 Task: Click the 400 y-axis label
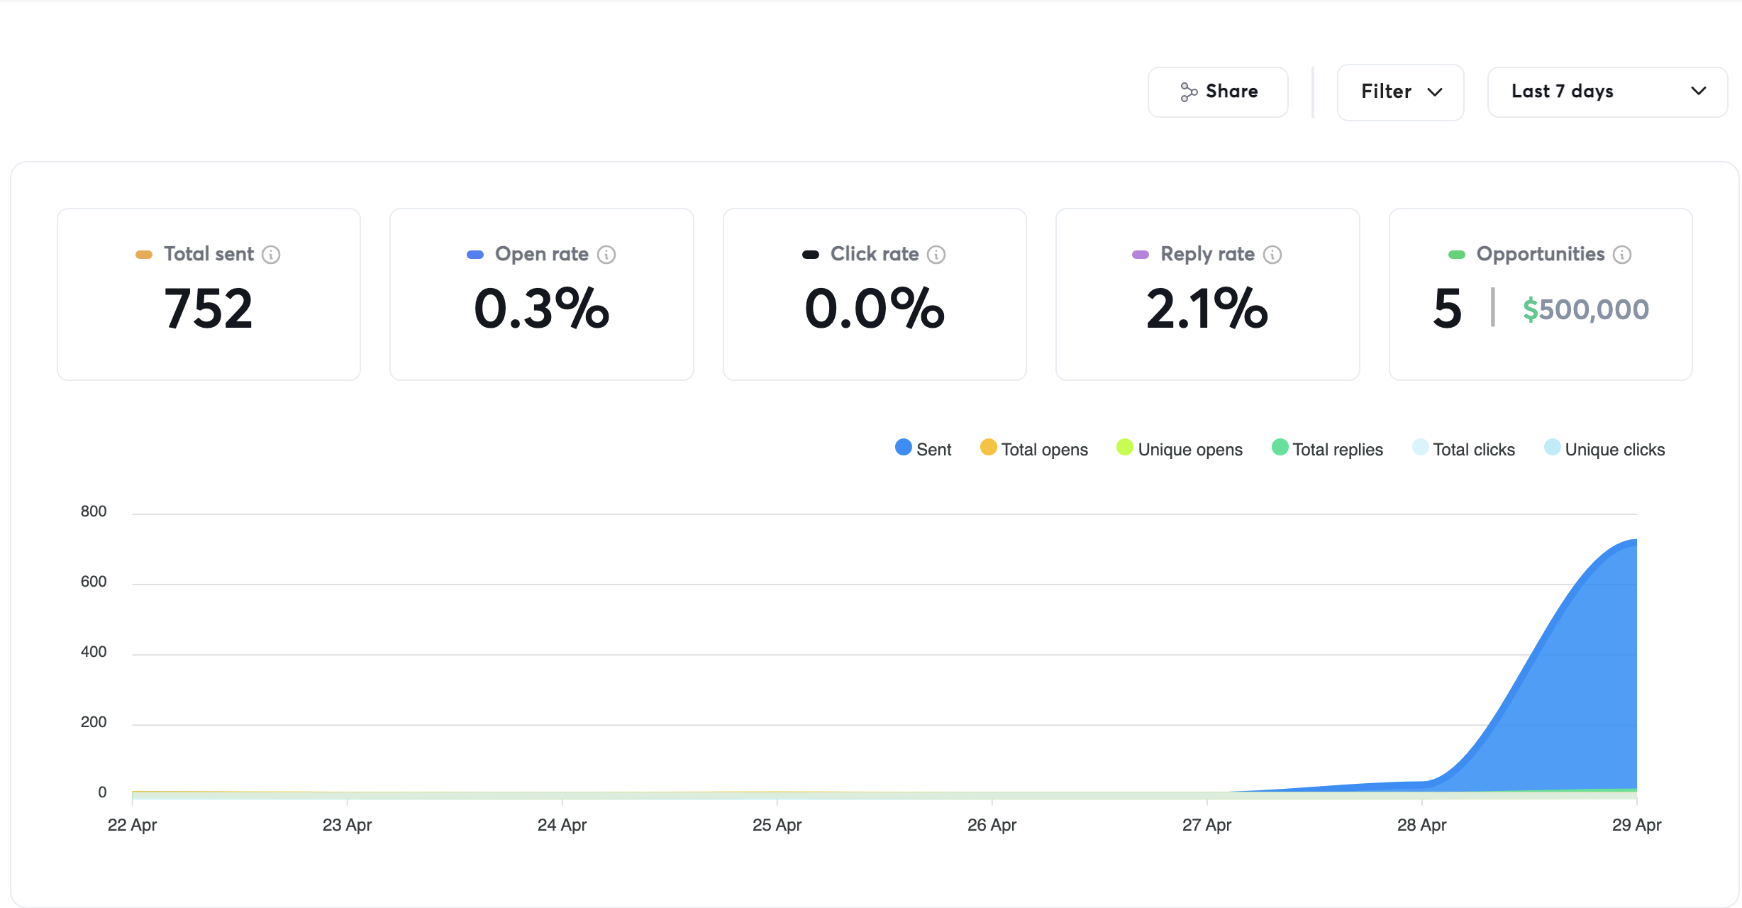point(94,652)
